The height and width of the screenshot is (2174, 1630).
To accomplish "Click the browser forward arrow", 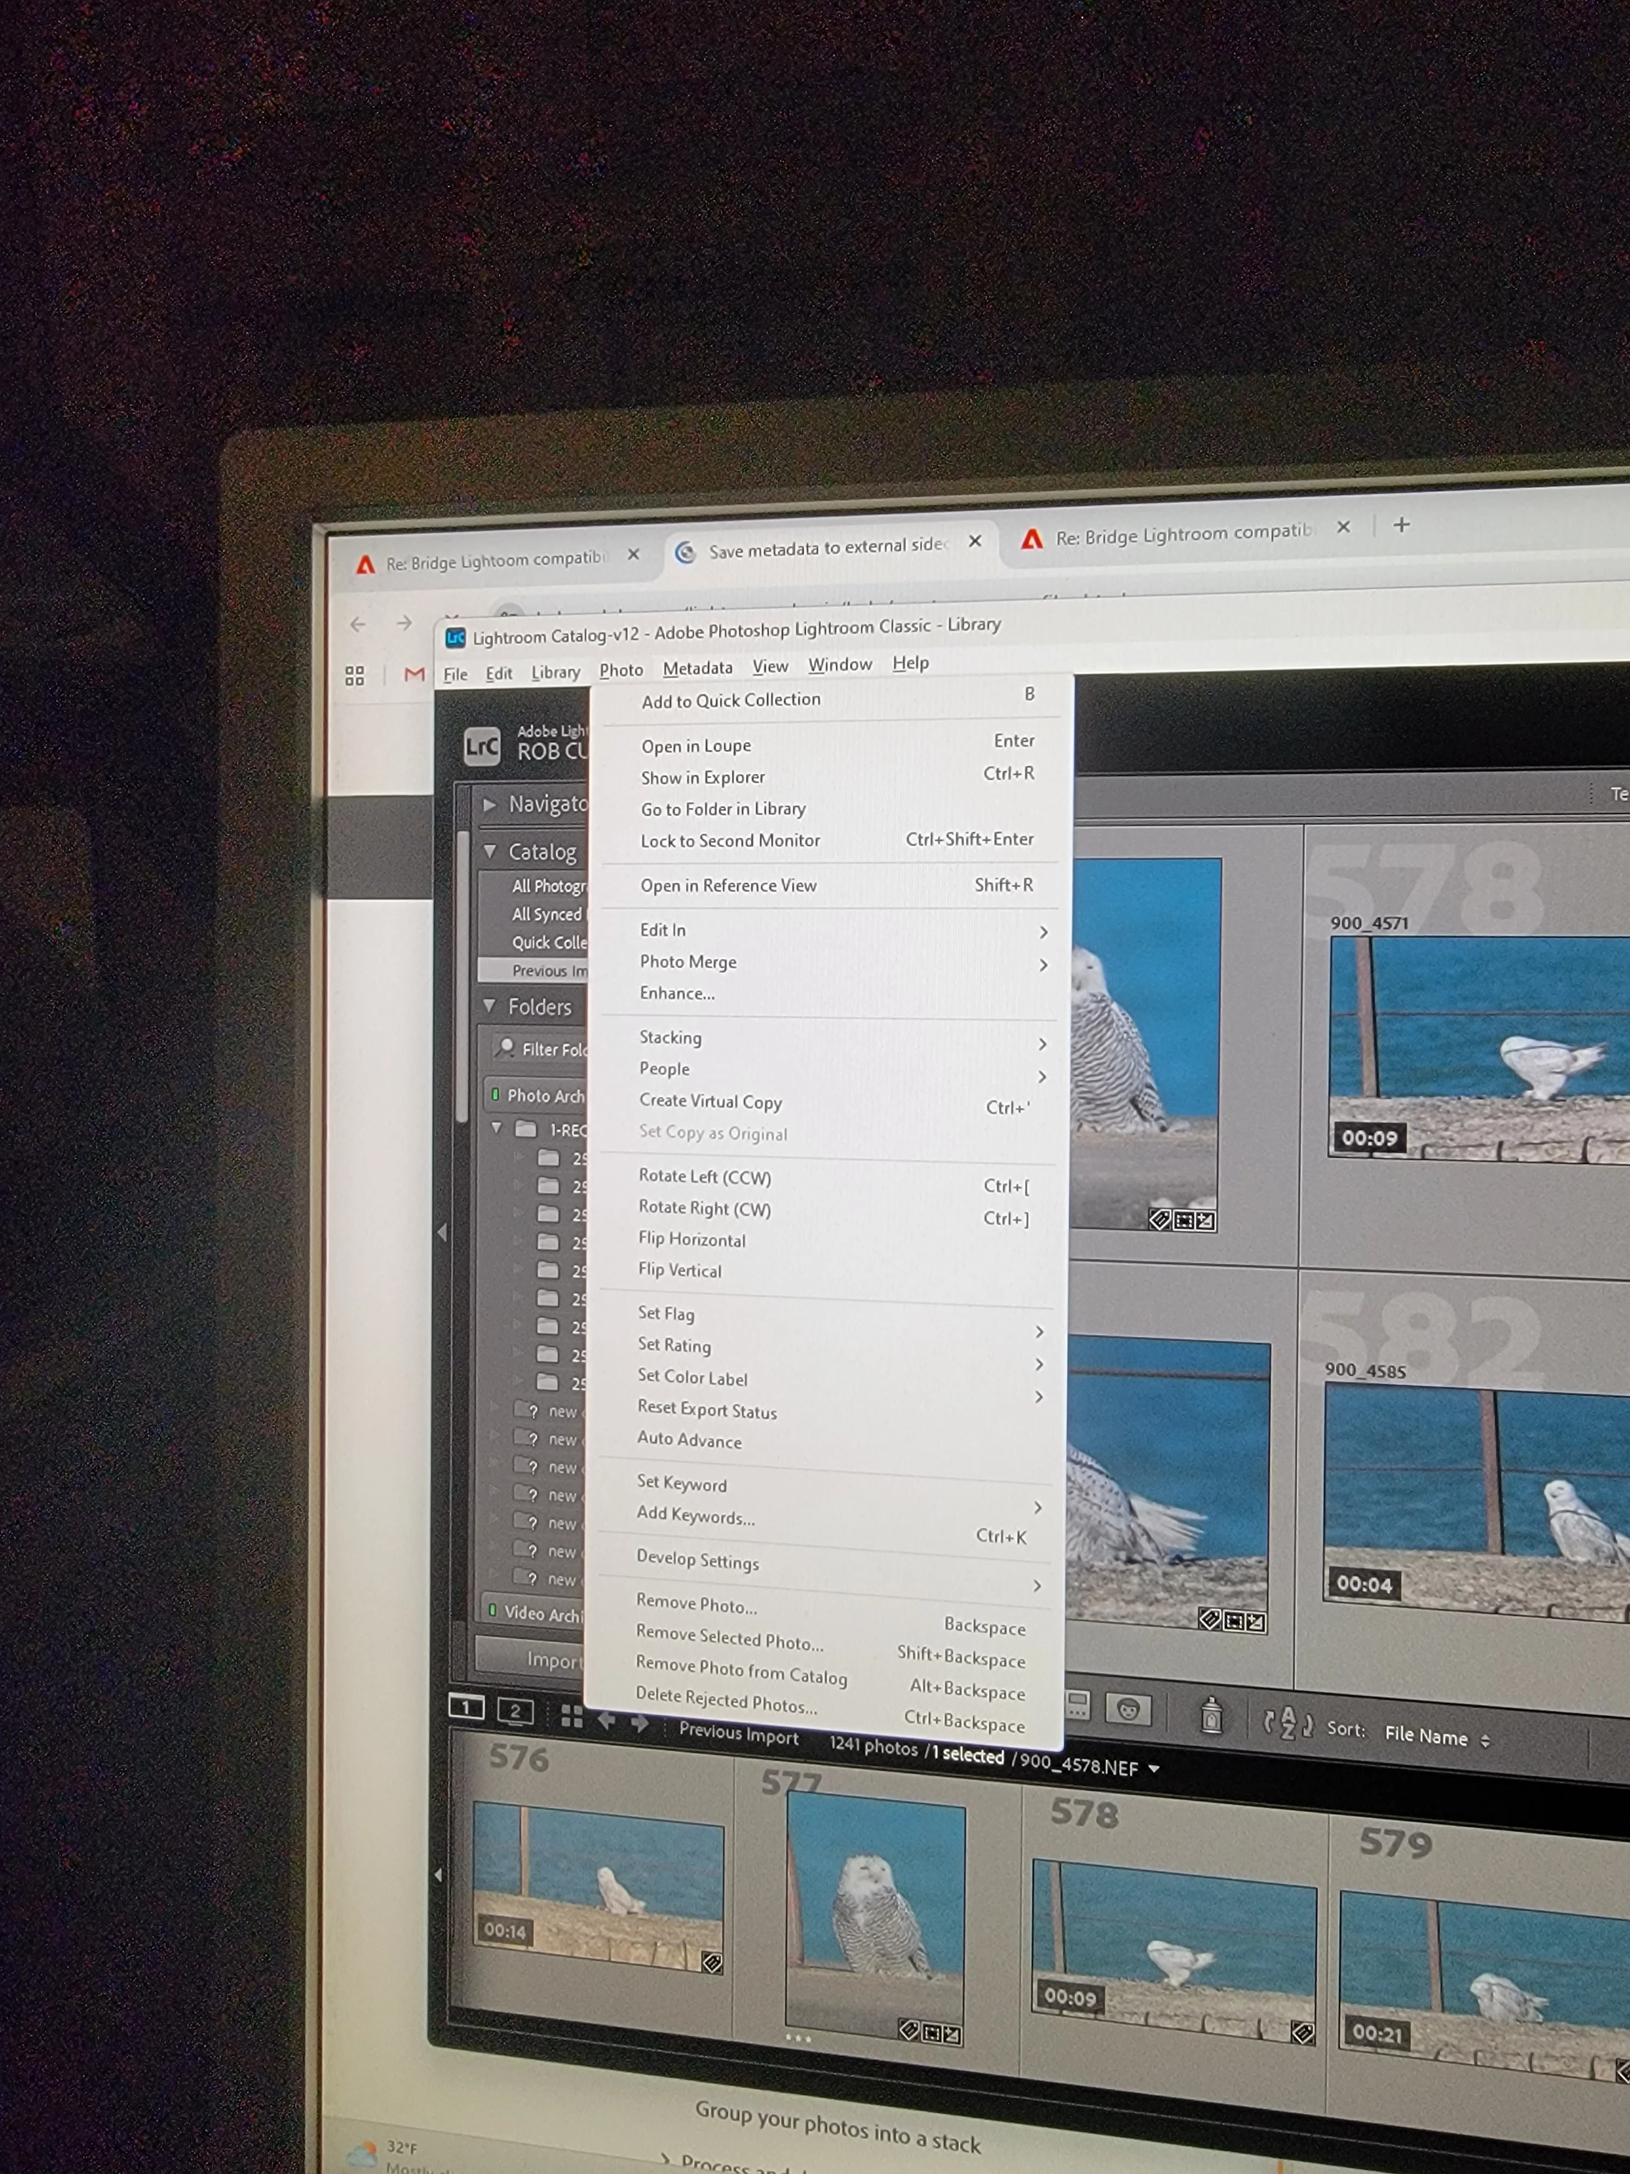I will (404, 623).
